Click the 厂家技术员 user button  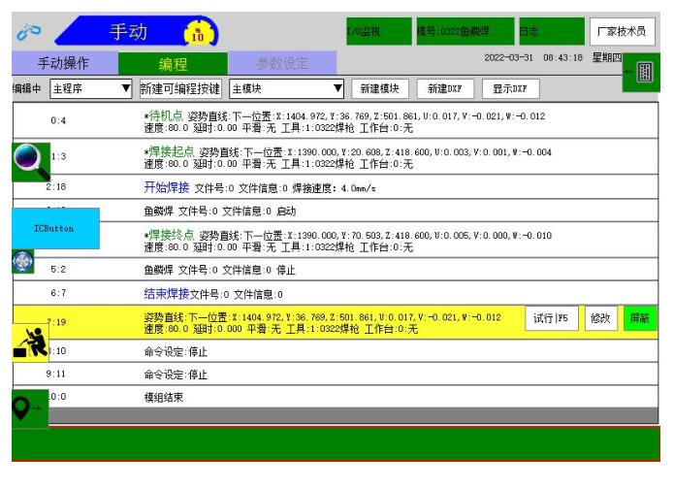tap(622, 31)
